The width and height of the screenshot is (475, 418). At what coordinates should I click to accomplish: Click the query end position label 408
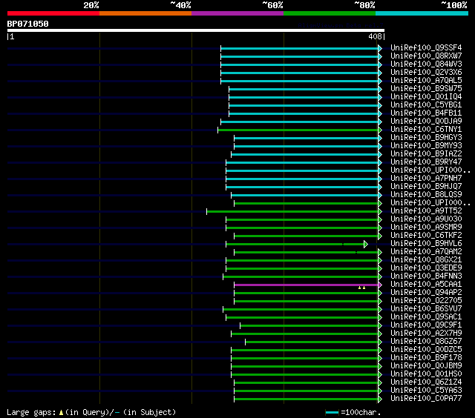click(375, 36)
